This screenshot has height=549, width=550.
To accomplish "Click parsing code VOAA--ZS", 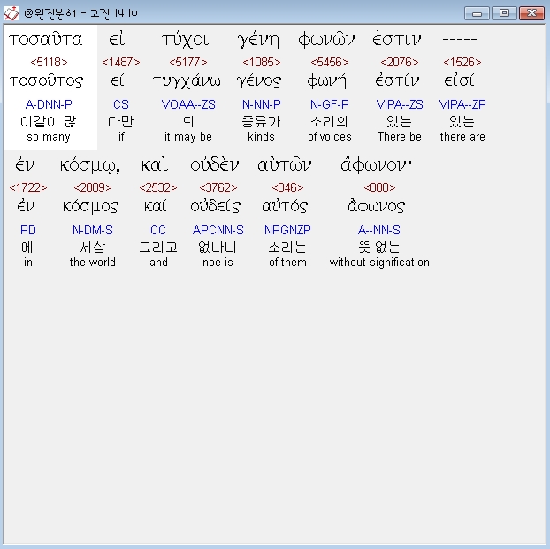I will click(188, 104).
